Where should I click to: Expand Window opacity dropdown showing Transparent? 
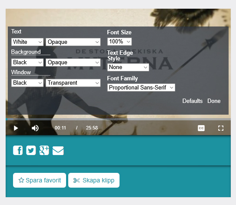click(73, 83)
